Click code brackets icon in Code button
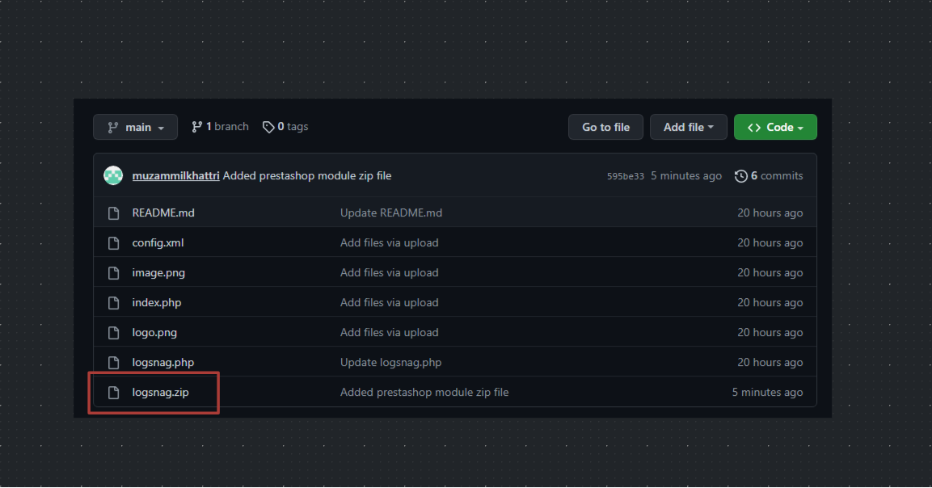The height and width of the screenshot is (488, 932). click(x=754, y=127)
